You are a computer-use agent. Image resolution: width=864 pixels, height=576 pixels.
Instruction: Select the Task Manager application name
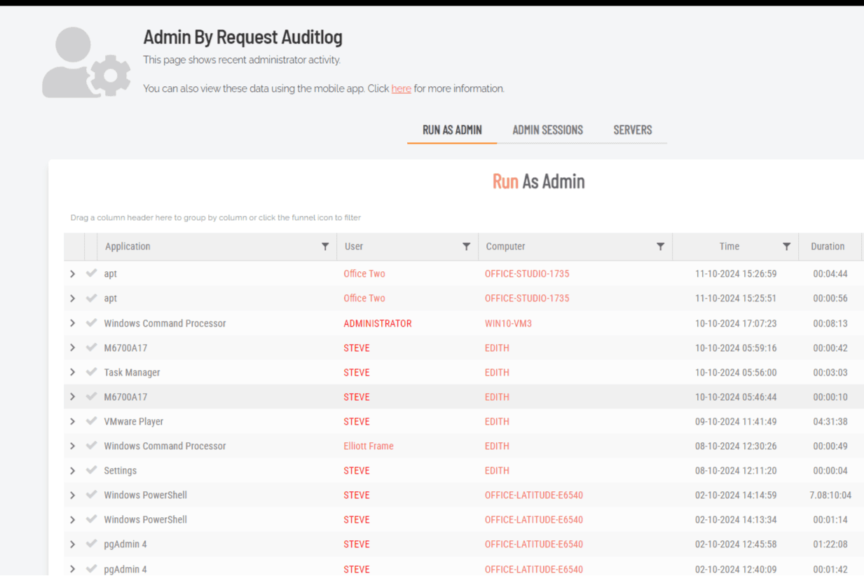pos(132,372)
